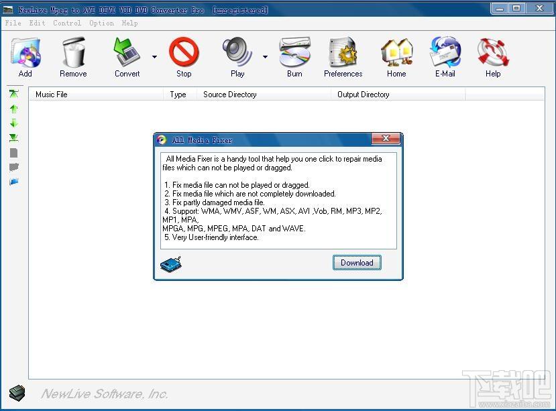Open the Help menu
The image size is (556, 411).
coord(129,23)
